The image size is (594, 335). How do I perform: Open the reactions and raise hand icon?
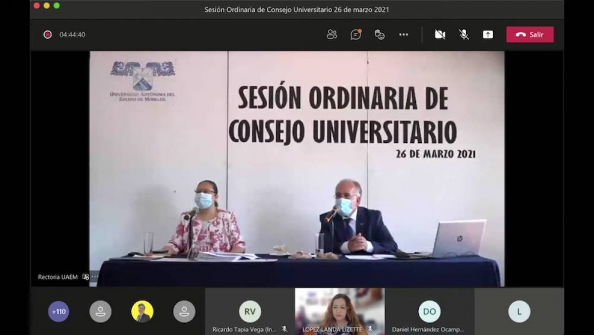coord(380,34)
